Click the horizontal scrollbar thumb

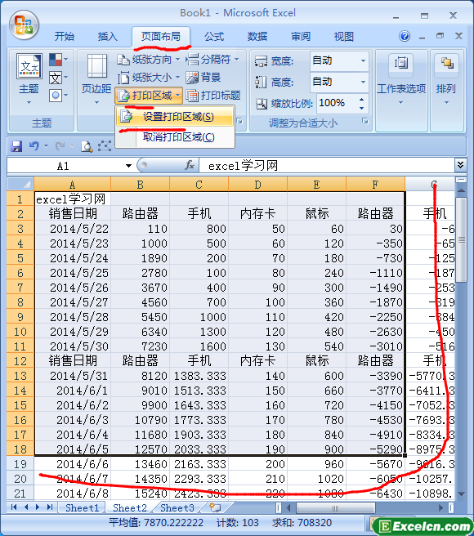[336, 508]
